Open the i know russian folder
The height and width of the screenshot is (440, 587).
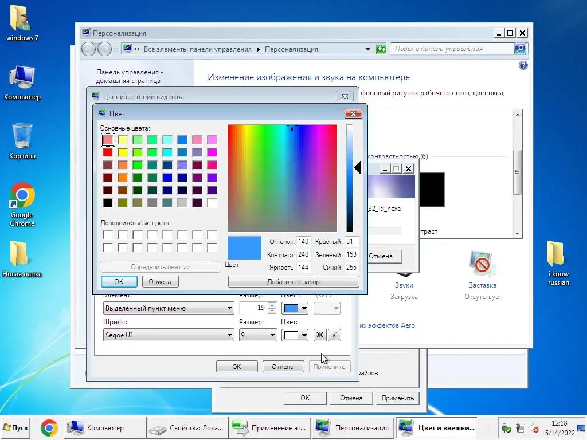pyautogui.click(x=558, y=264)
